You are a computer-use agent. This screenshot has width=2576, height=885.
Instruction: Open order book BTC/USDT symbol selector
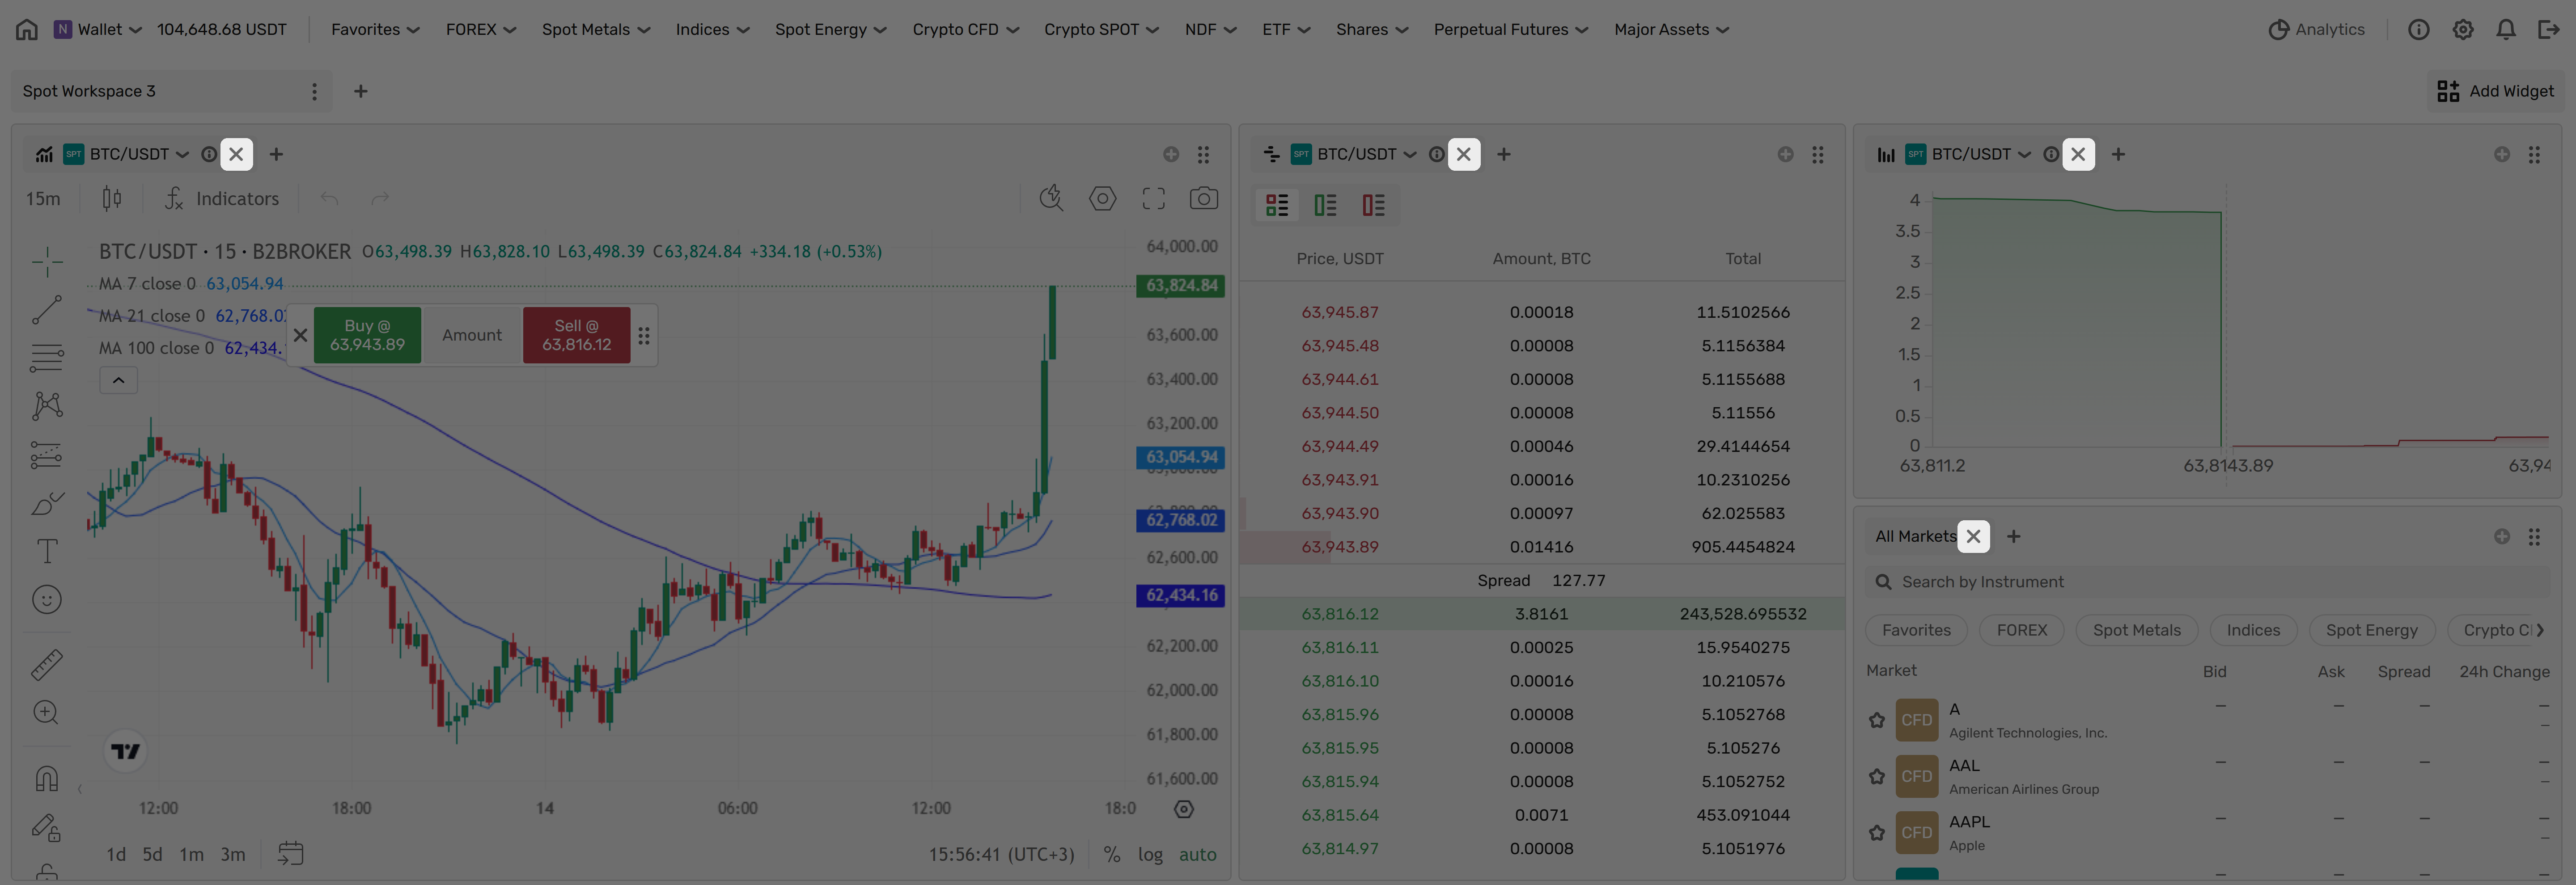click(x=1354, y=155)
